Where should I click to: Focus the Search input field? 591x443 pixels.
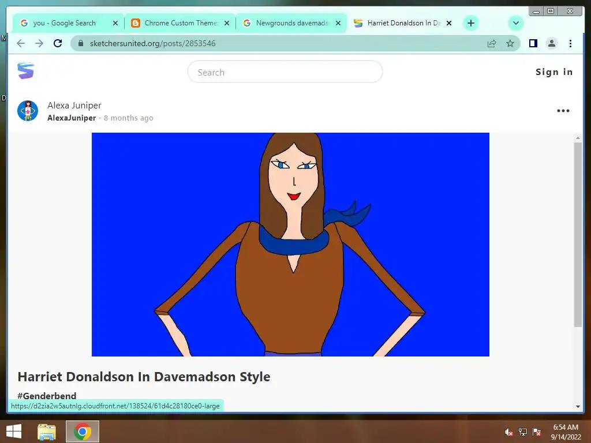coord(285,72)
